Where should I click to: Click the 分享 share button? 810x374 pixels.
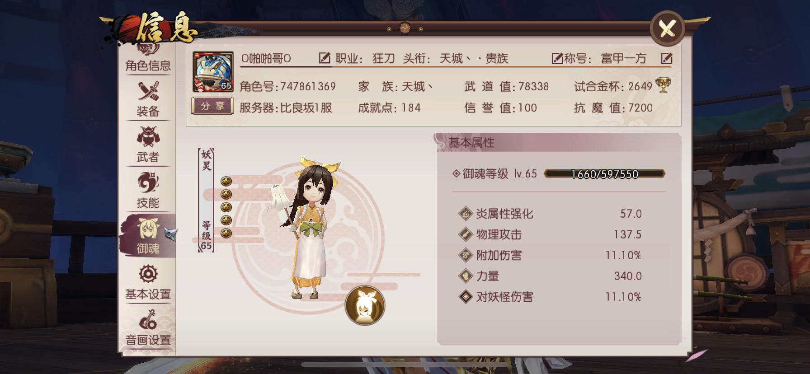tap(212, 106)
